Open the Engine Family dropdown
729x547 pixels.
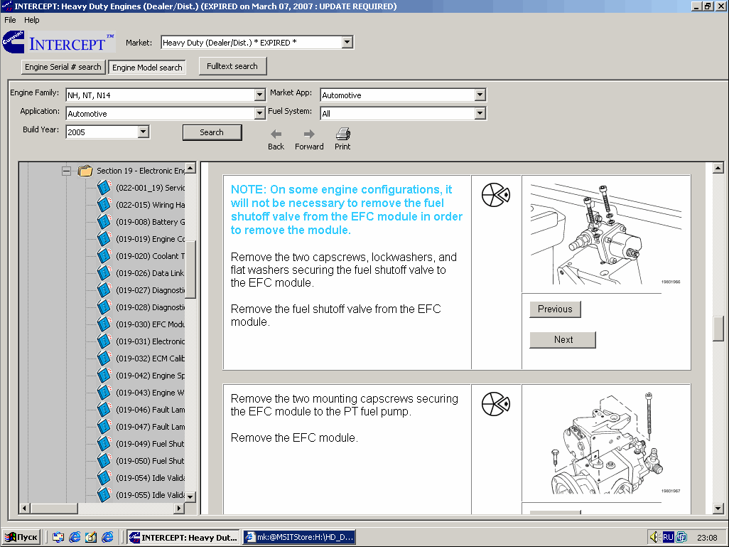(x=259, y=95)
